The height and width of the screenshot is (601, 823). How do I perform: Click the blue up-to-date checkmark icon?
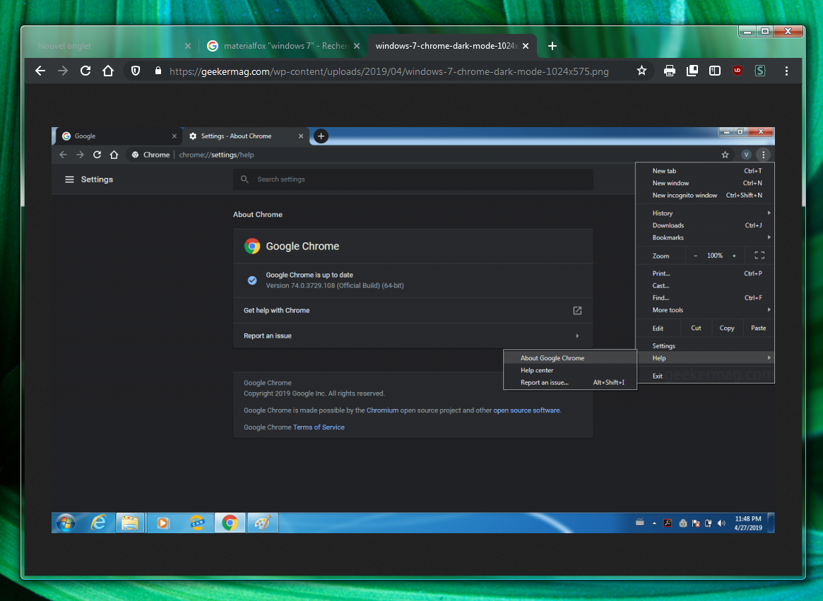(x=252, y=280)
